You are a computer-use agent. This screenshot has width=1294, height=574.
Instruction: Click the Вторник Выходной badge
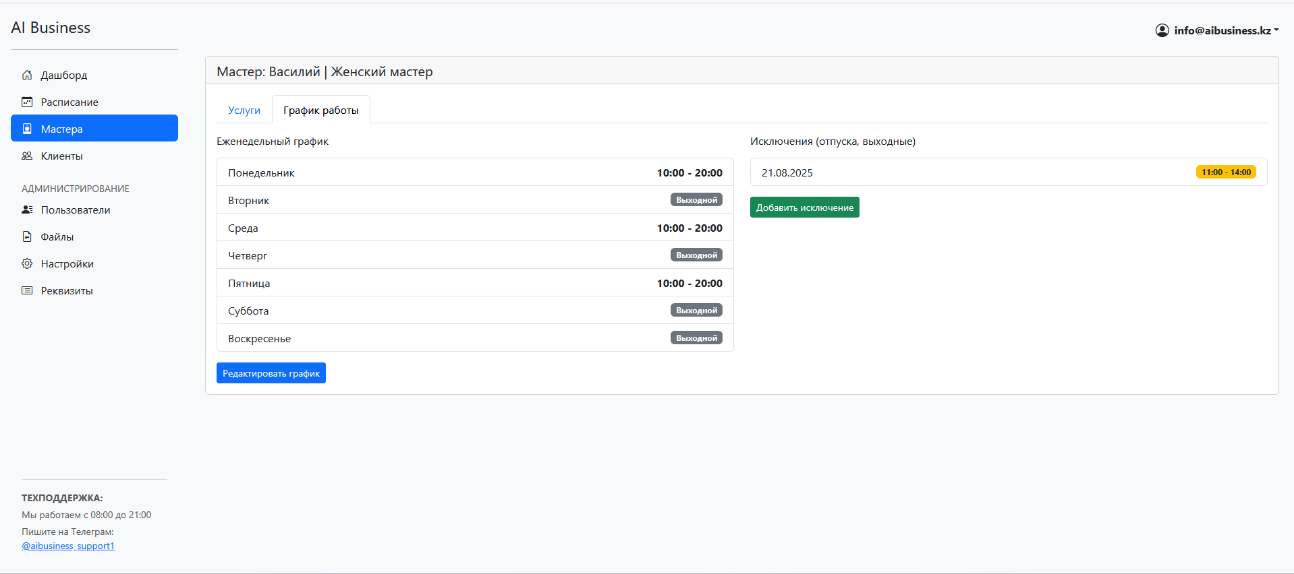pos(696,200)
